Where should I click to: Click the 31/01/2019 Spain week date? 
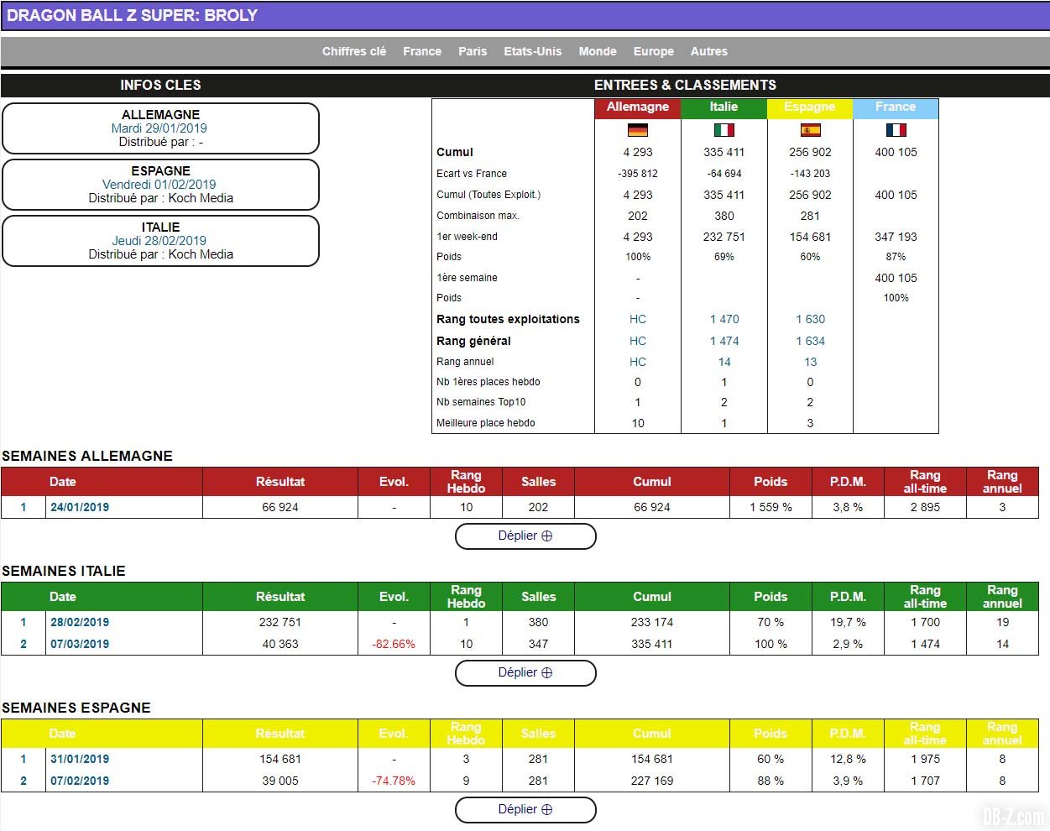[x=80, y=759]
